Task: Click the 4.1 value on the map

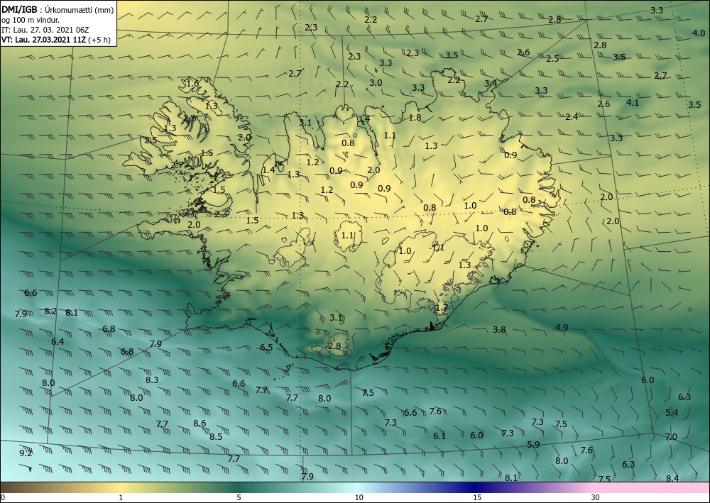Action: [633, 103]
